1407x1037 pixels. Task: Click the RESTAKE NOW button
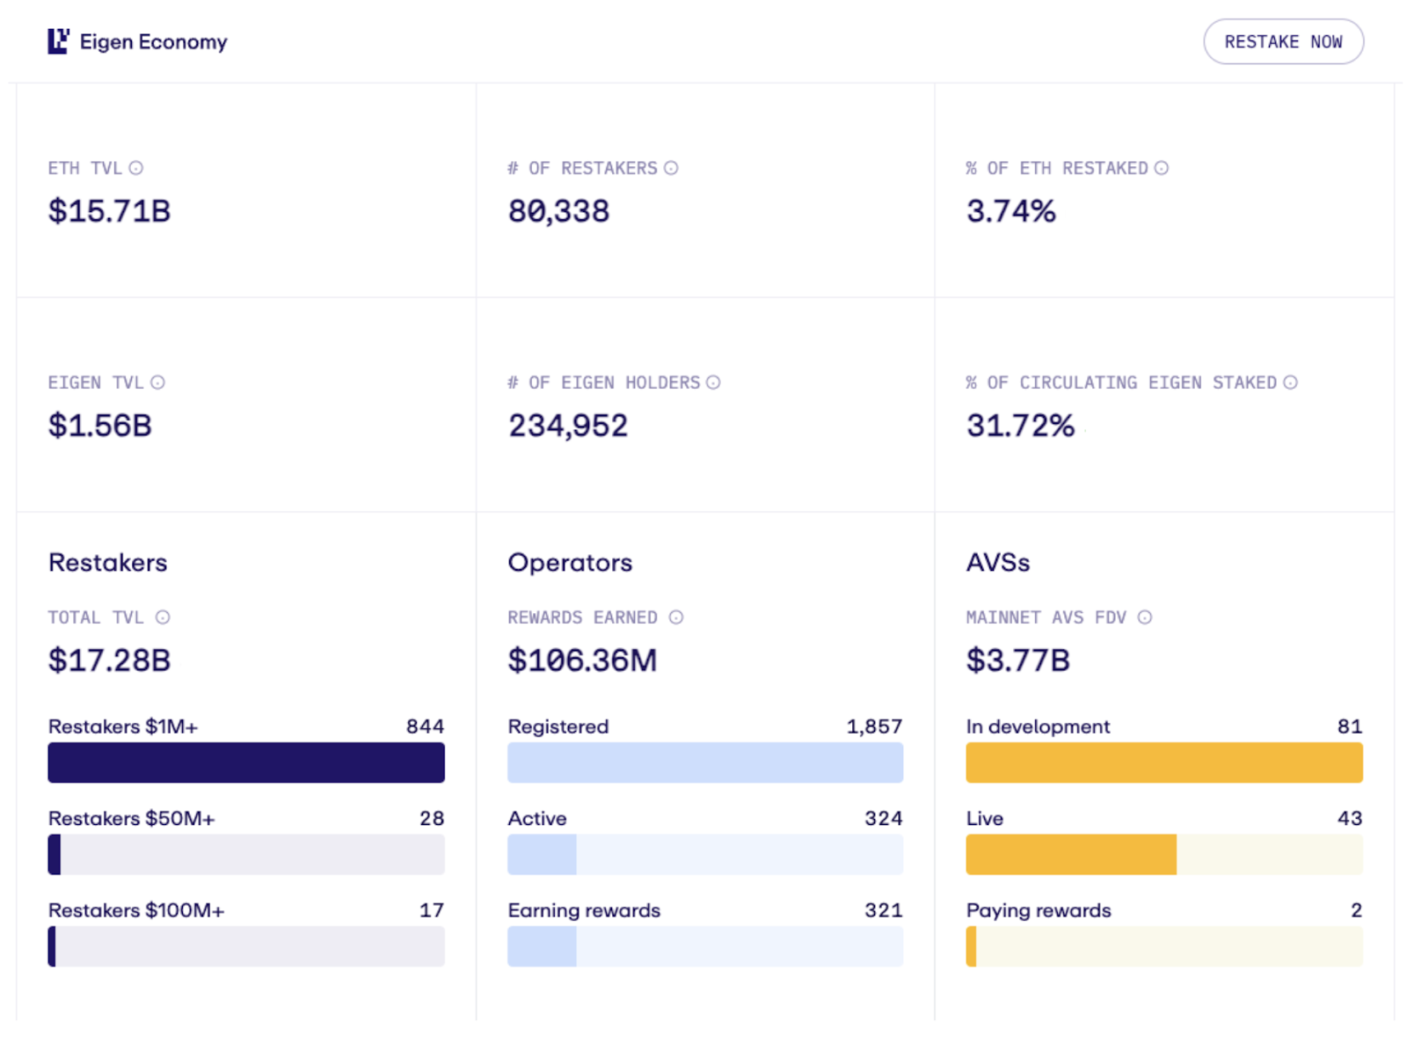pyautogui.click(x=1283, y=41)
